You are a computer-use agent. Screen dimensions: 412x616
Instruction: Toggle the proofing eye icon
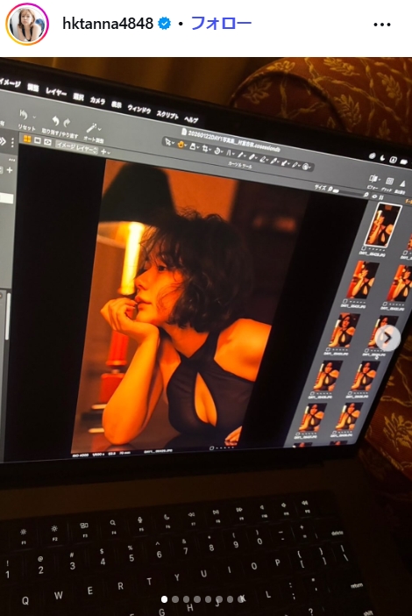tap(48, 142)
